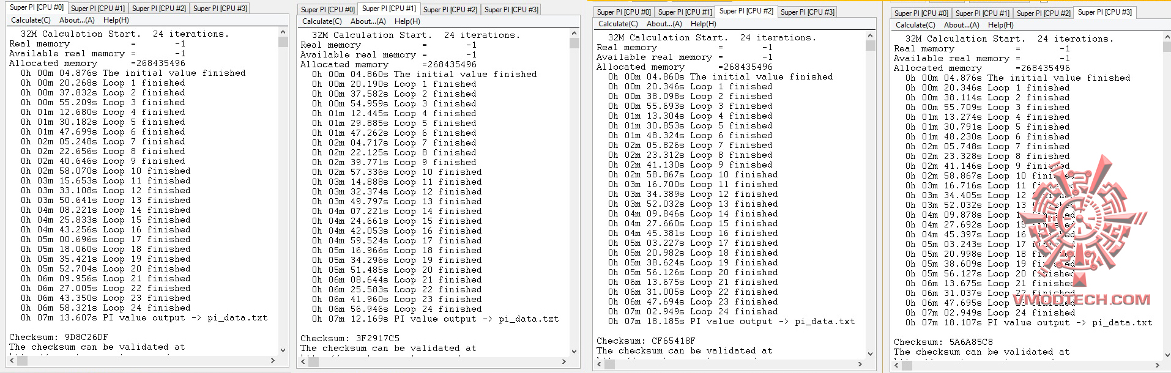
Task: Select CPU #0 tab in the rightmost window
Action: pos(921,13)
